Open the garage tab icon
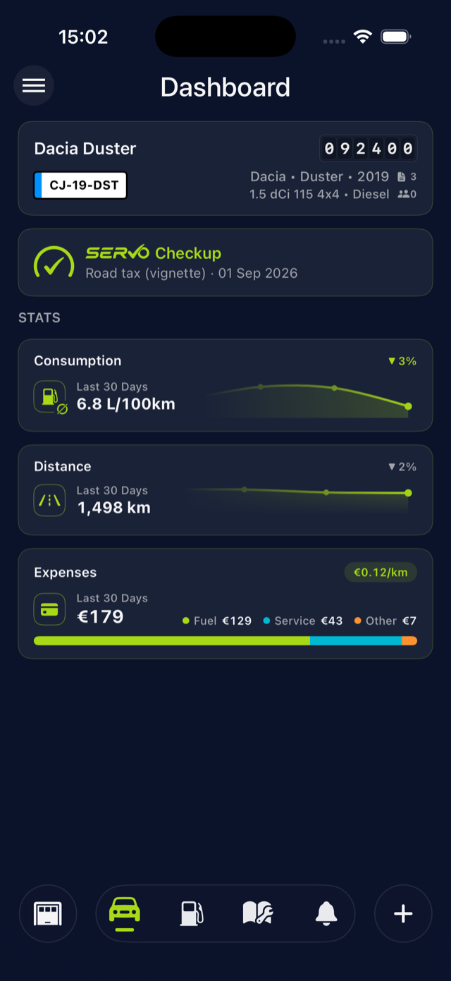 pos(48,913)
